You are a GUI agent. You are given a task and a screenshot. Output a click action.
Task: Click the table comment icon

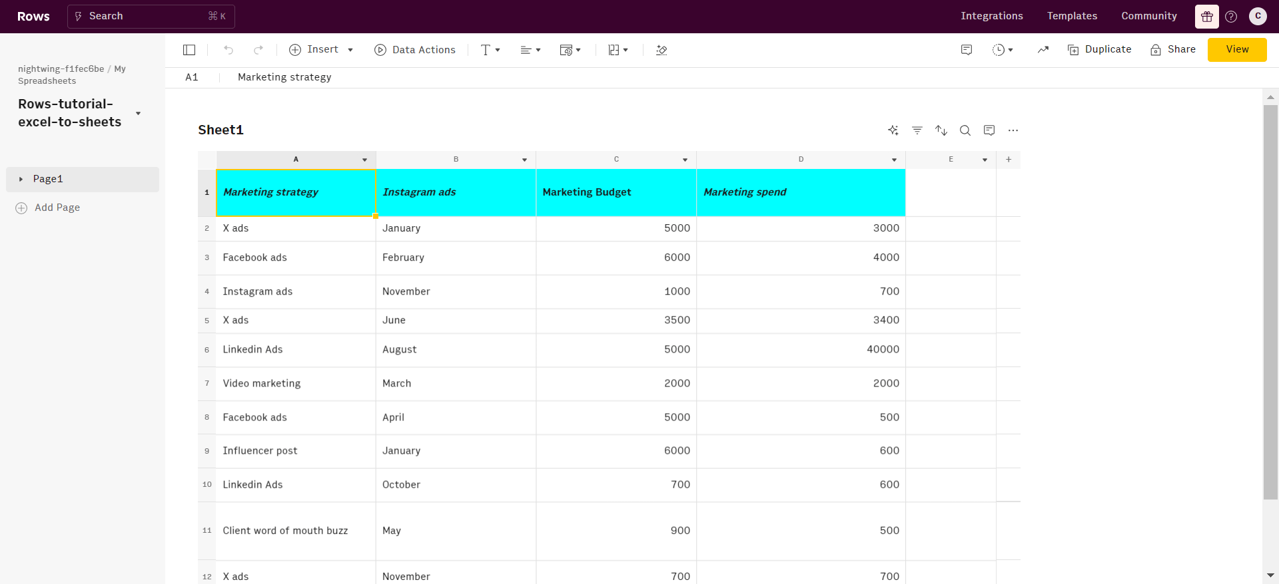(989, 130)
